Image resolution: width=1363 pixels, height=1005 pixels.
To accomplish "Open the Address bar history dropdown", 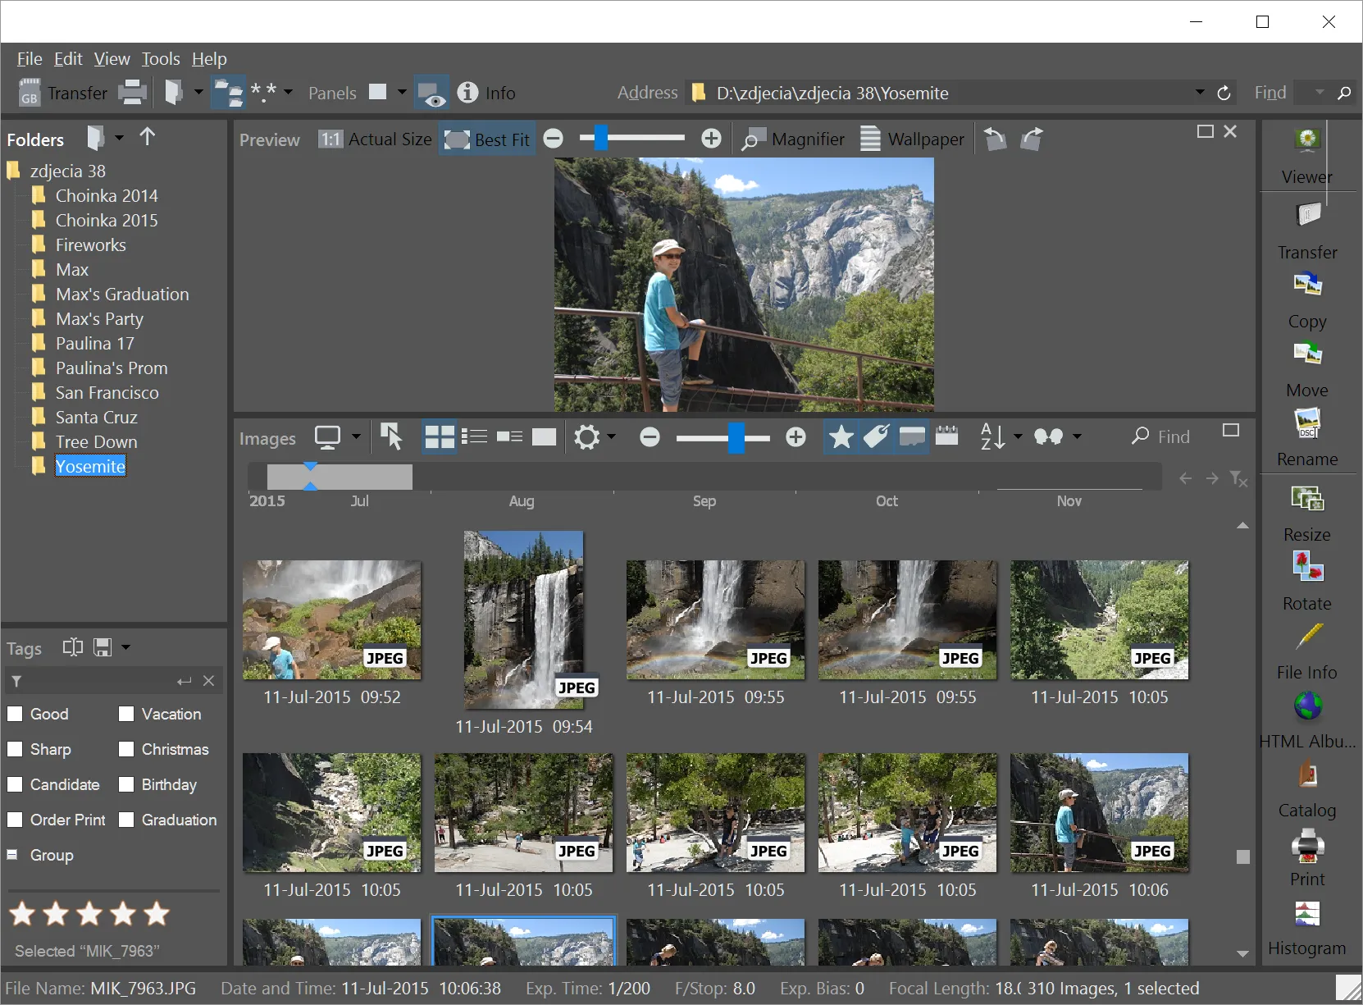I will [1199, 93].
